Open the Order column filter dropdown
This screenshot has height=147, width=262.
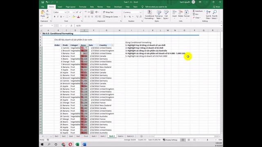click(61, 45)
